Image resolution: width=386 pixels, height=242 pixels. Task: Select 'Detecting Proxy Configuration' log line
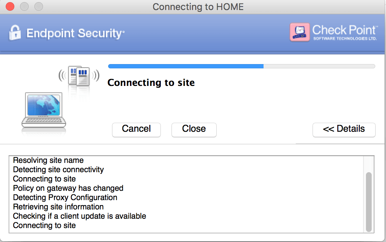coord(65,198)
